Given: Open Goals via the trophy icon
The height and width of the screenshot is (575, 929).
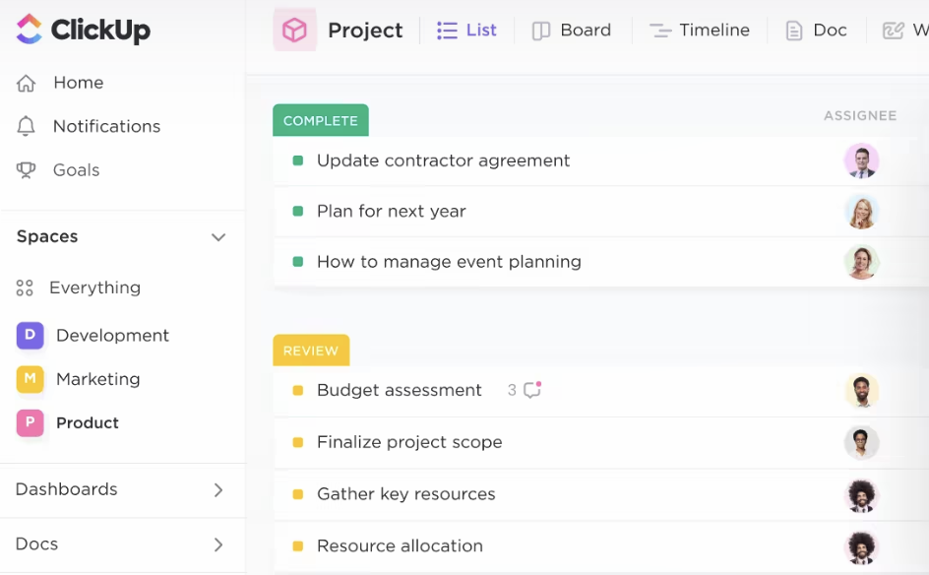Looking at the screenshot, I should (26, 170).
